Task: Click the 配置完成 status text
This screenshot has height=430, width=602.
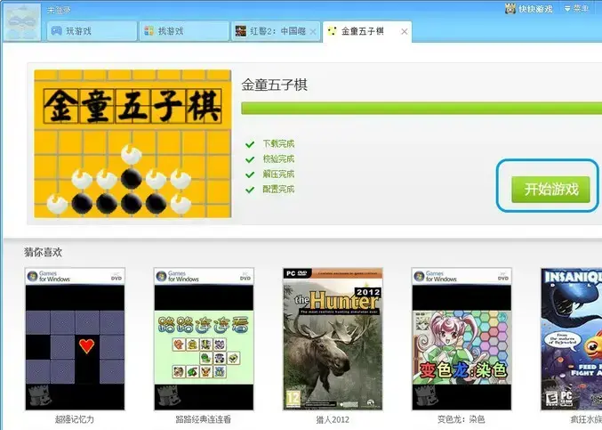Action: (278, 189)
